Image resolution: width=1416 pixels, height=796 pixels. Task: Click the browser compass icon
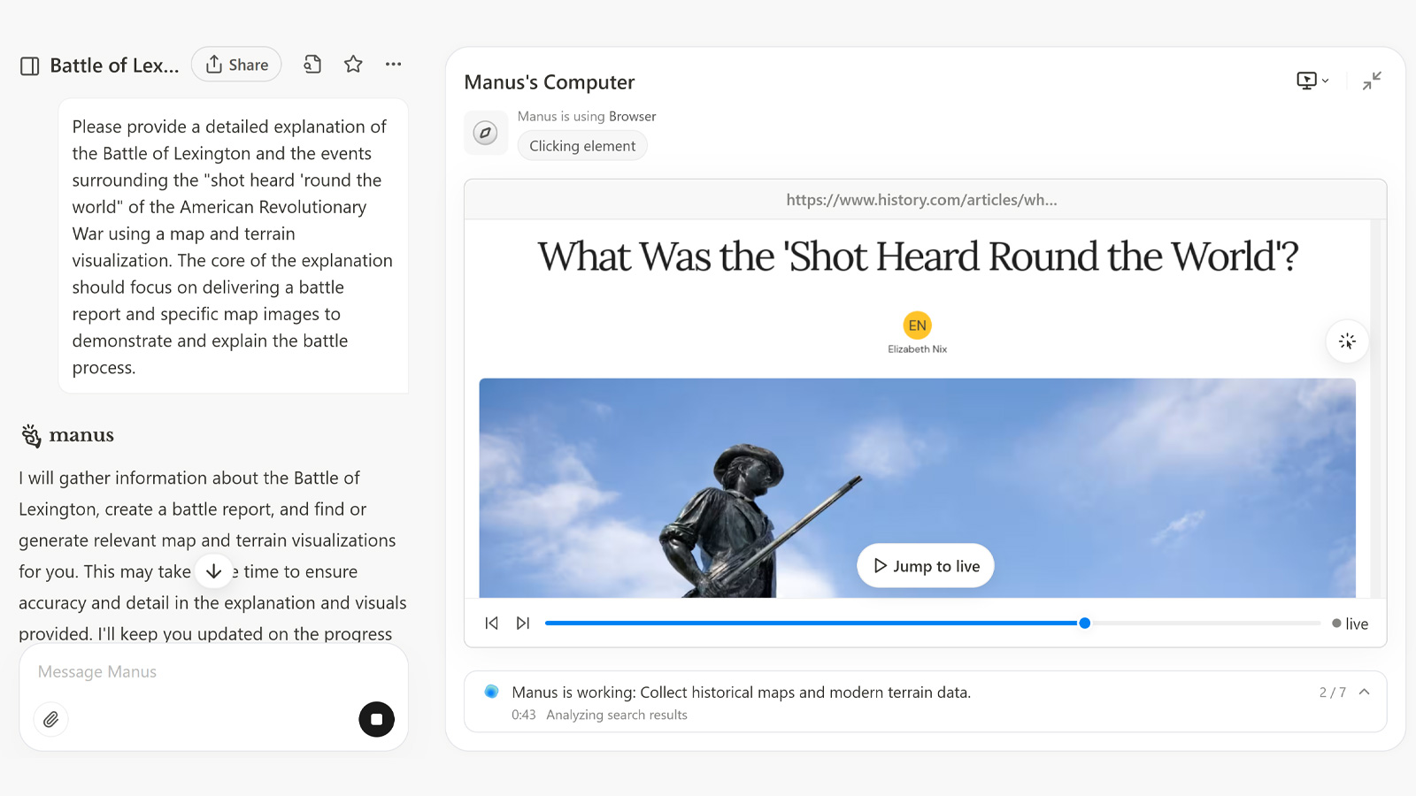(x=485, y=133)
